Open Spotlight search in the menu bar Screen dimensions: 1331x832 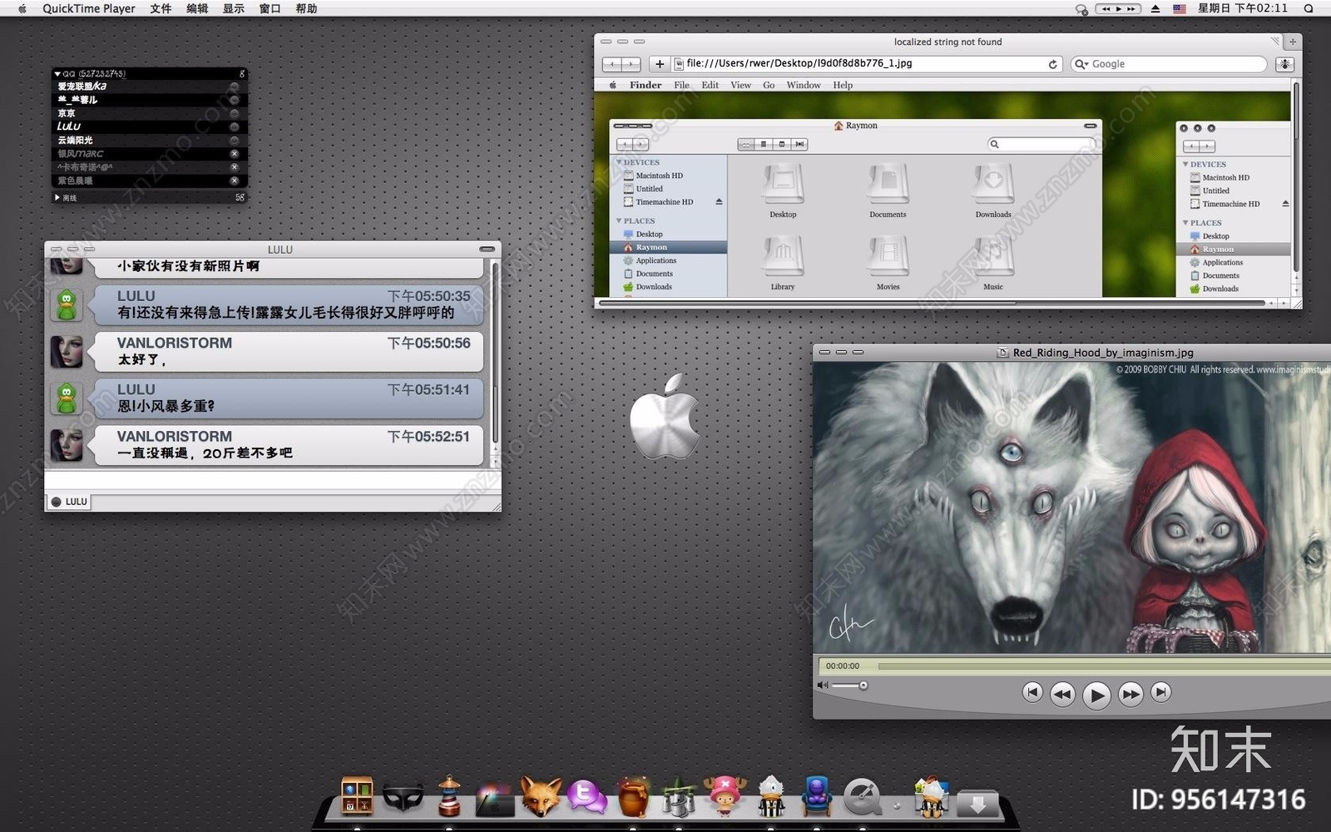point(1309,8)
